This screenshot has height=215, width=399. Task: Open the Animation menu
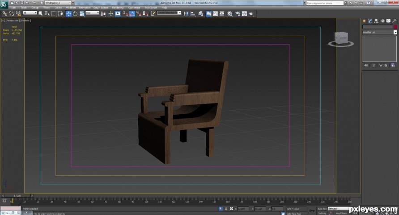(x=85, y=8)
